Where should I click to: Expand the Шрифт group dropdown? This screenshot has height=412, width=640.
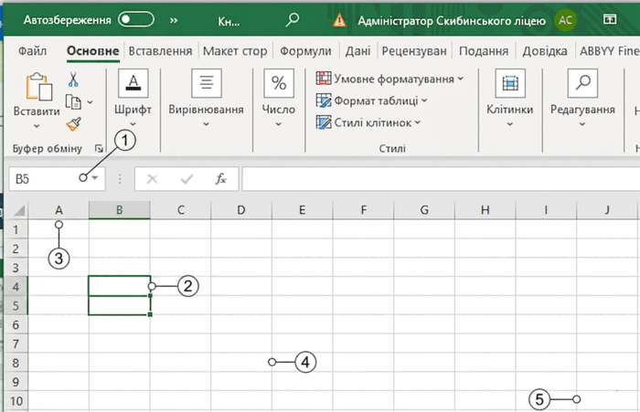(x=133, y=124)
